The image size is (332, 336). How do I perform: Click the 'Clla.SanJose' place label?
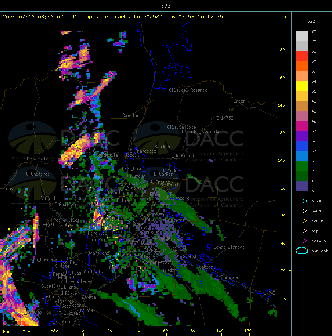click(181, 127)
